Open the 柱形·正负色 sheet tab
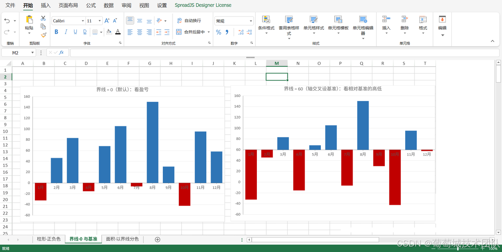 coord(49,239)
